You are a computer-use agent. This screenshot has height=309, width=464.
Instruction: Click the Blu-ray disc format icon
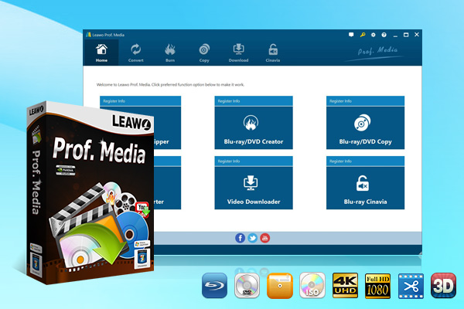tap(214, 286)
